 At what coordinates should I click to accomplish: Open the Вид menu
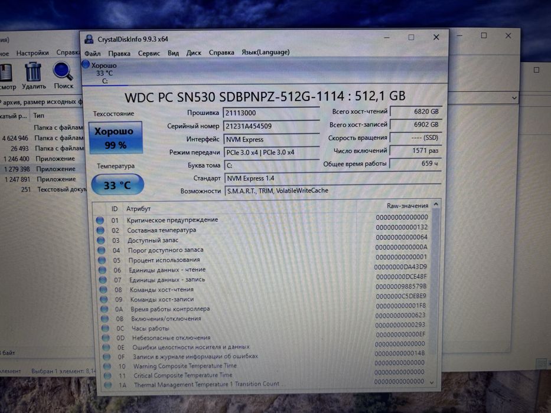pos(173,53)
